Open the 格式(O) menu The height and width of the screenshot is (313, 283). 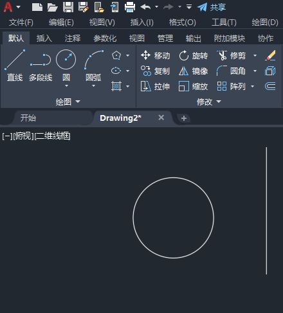click(x=183, y=22)
